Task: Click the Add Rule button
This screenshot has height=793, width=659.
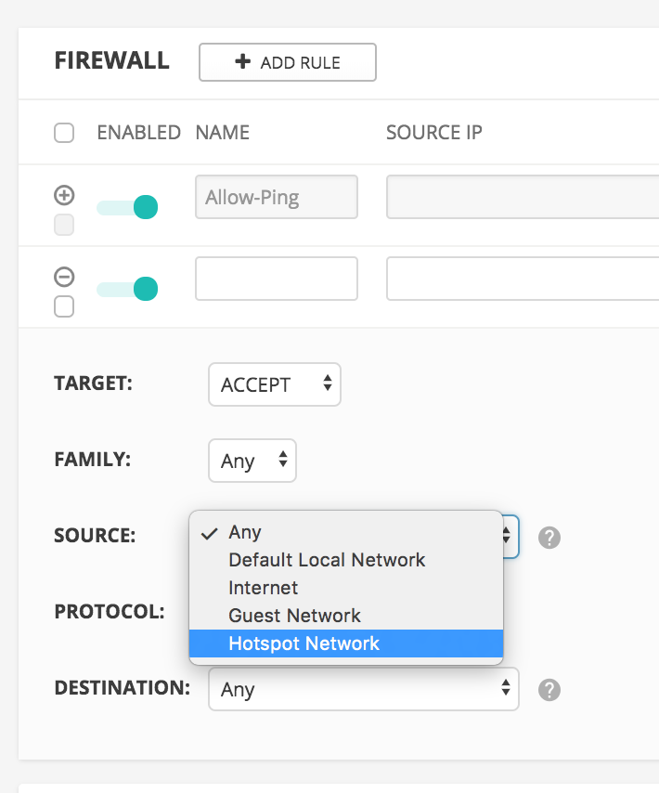Action: (288, 62)
